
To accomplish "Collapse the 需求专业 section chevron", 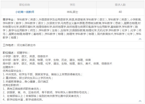I will pyautogui.click(x=140, y=39).
